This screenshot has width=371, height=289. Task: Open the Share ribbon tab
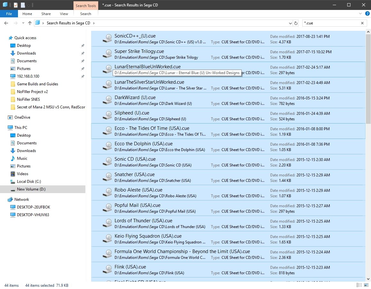[x=46, y=14]
